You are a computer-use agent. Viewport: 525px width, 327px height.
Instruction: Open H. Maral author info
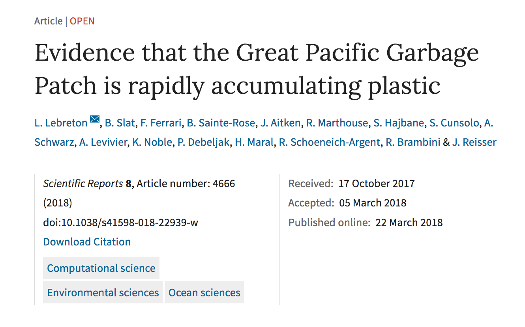point(254,142)
